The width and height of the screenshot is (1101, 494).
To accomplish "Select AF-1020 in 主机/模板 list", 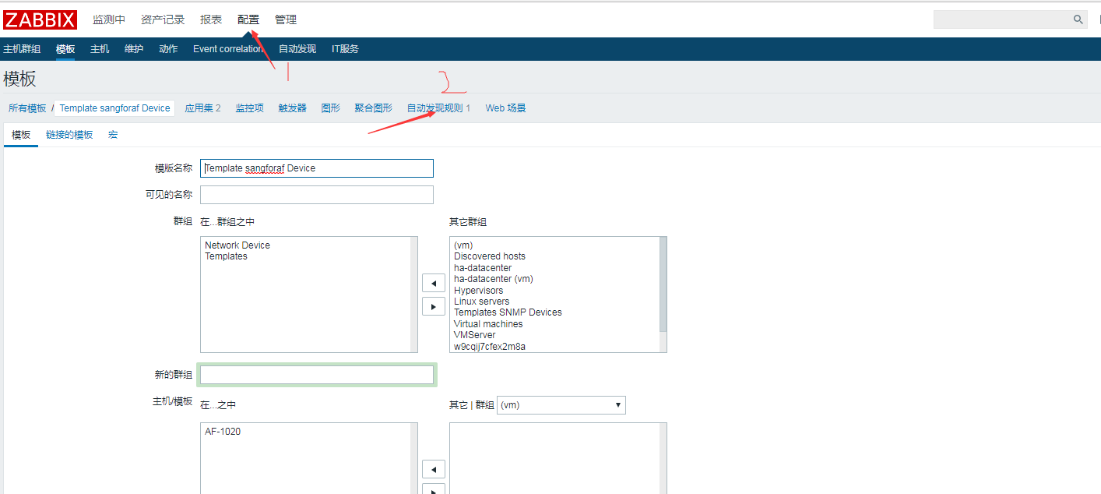I will pyautogui.click(x=223, y=432).
